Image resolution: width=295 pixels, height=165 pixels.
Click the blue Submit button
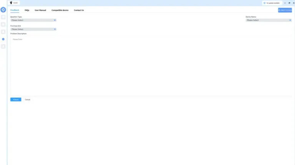point(16,100)
